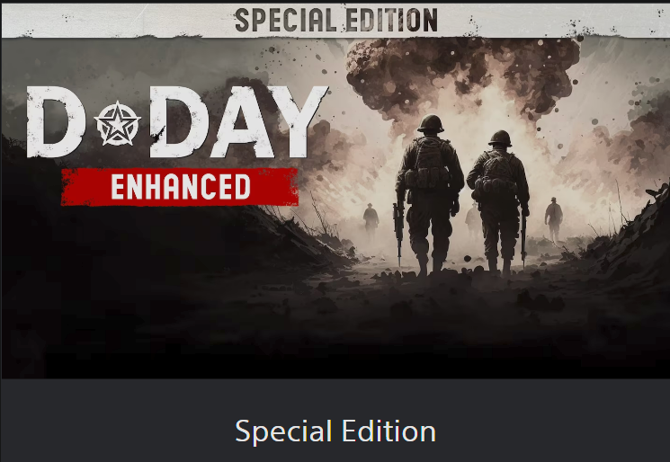Select the first letter D of the logo
The width and height of the screenshot is (670, 462).
click(55, 121)
